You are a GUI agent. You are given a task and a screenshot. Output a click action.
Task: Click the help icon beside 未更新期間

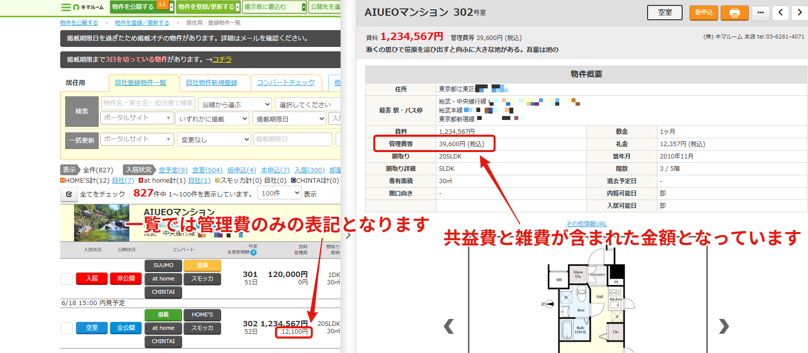[254, 252]
